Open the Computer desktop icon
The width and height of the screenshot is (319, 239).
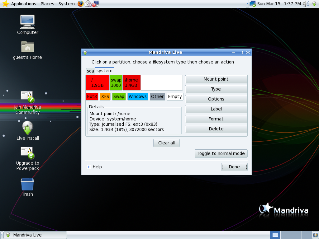click(27, 25)
